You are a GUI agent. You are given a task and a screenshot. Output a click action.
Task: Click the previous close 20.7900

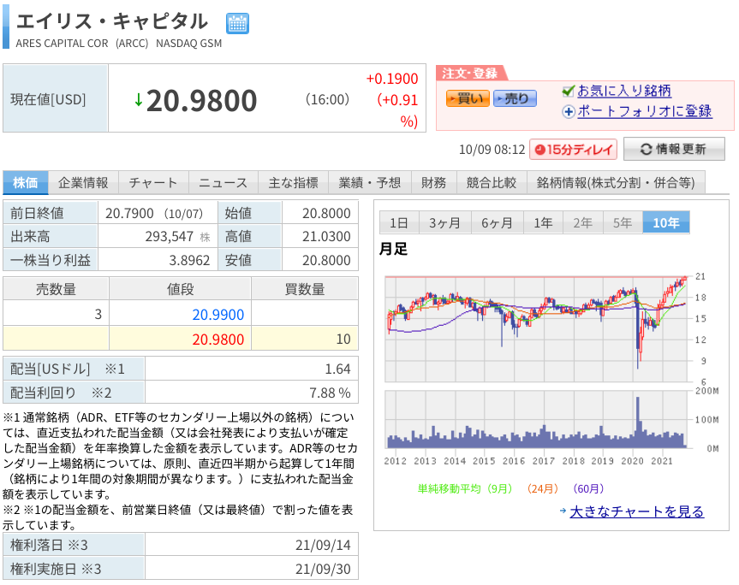pyautogui.click(x=129, y=213)
